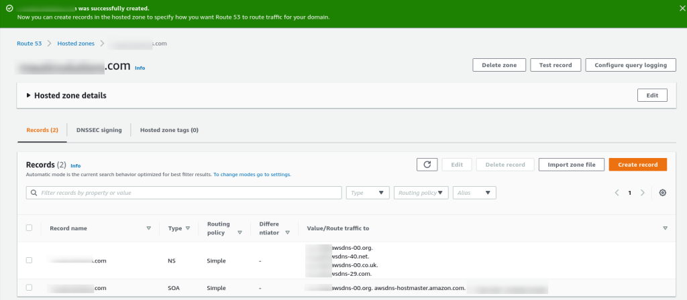Sort by Routing policy column arrow
687x300 pixels.
[x=240, y=232]
